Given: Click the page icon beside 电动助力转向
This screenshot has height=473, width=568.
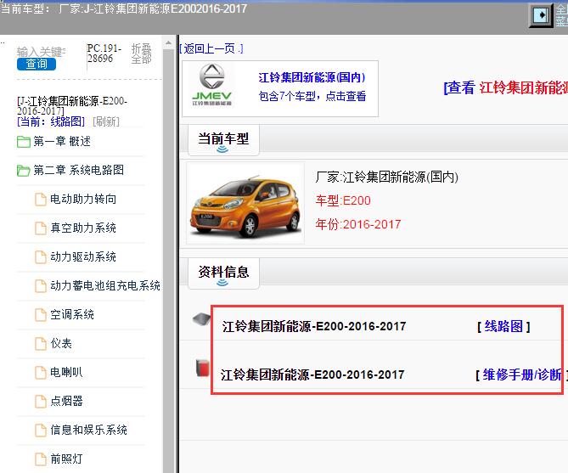Looking at the screenshot, I should click(x=41, y=200).
